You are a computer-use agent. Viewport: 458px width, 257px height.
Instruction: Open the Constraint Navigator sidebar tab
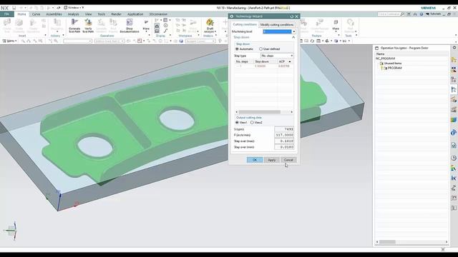coord(454,70)
